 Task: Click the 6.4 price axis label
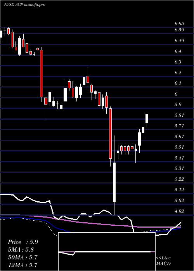pyautogui.click(x=178, y=51)
